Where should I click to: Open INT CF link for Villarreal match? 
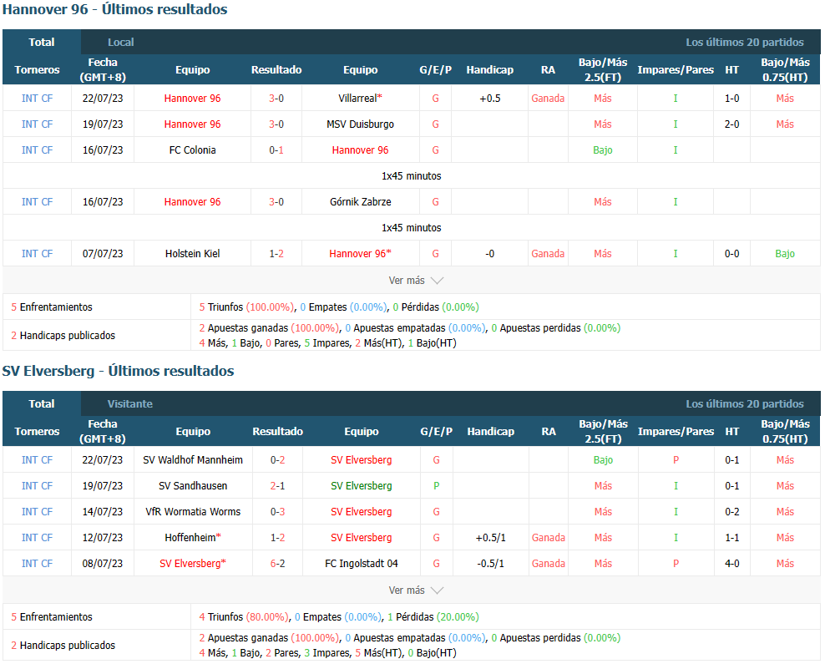click(37, 99)
